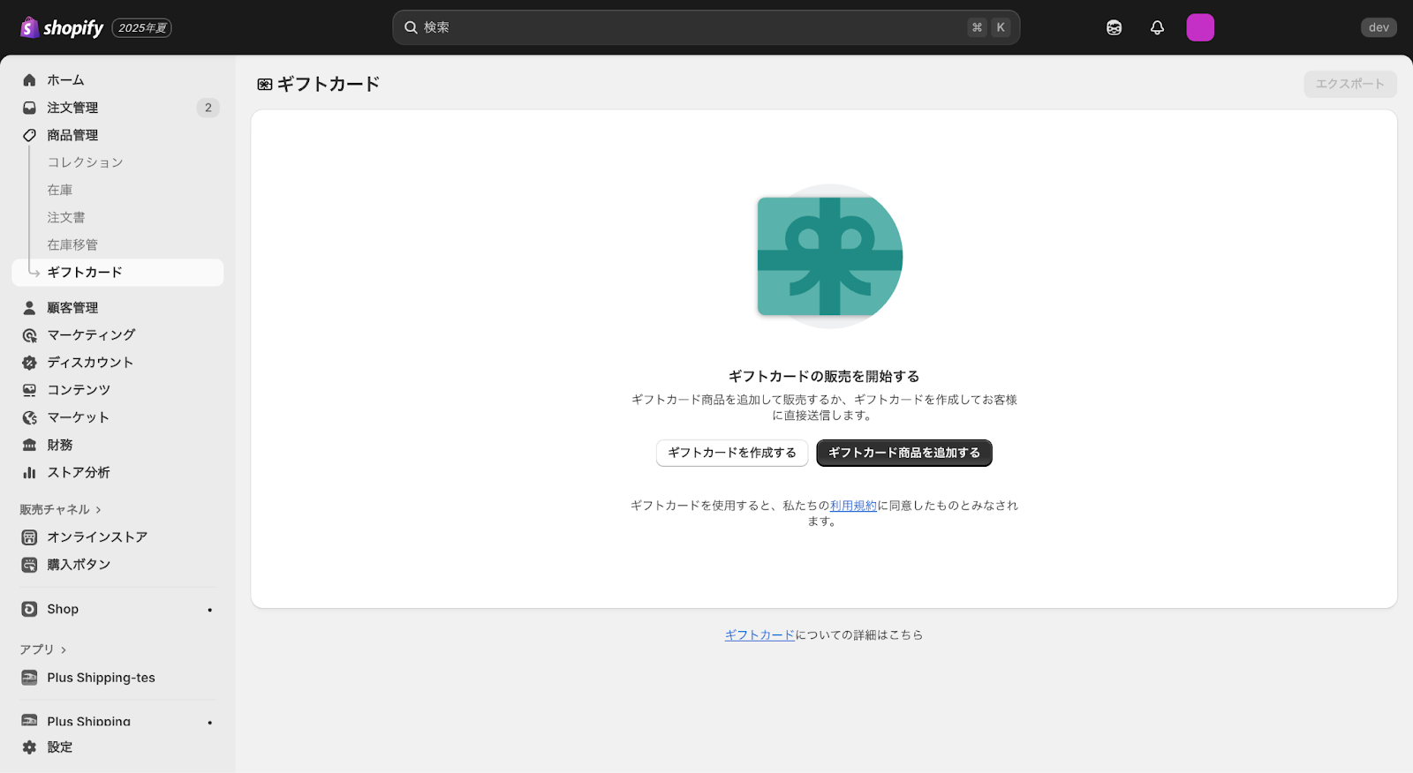Click the 注文管理 inbox icon
Viewport: 1413px width, 773px height.
pos(29,108)
